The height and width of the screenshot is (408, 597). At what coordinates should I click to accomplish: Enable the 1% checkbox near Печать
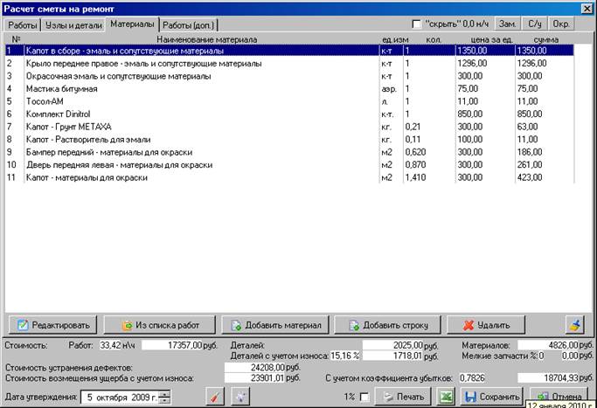coord(364,398)
